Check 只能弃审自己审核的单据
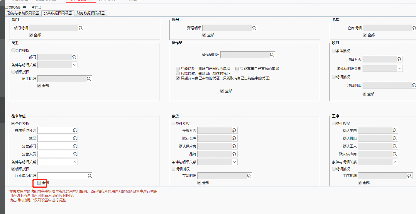The width and height of the screenshot is (416, 214). [237, 69]
